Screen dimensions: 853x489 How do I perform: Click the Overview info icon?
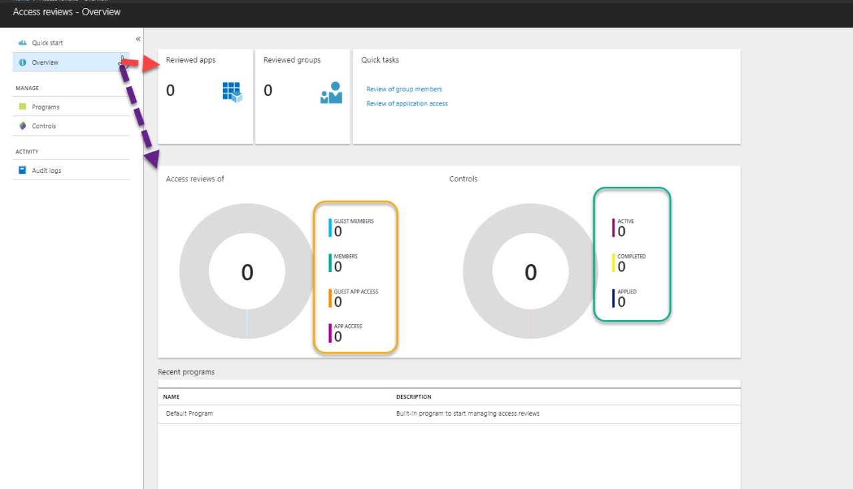[x=22, y=63]
